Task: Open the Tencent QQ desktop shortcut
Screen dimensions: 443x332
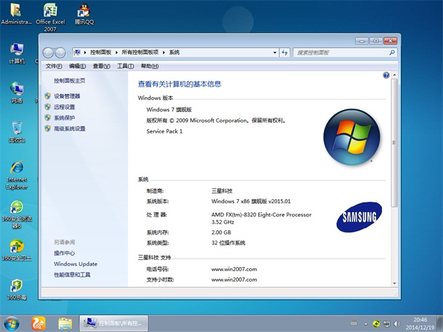Action: coord(84,13)
